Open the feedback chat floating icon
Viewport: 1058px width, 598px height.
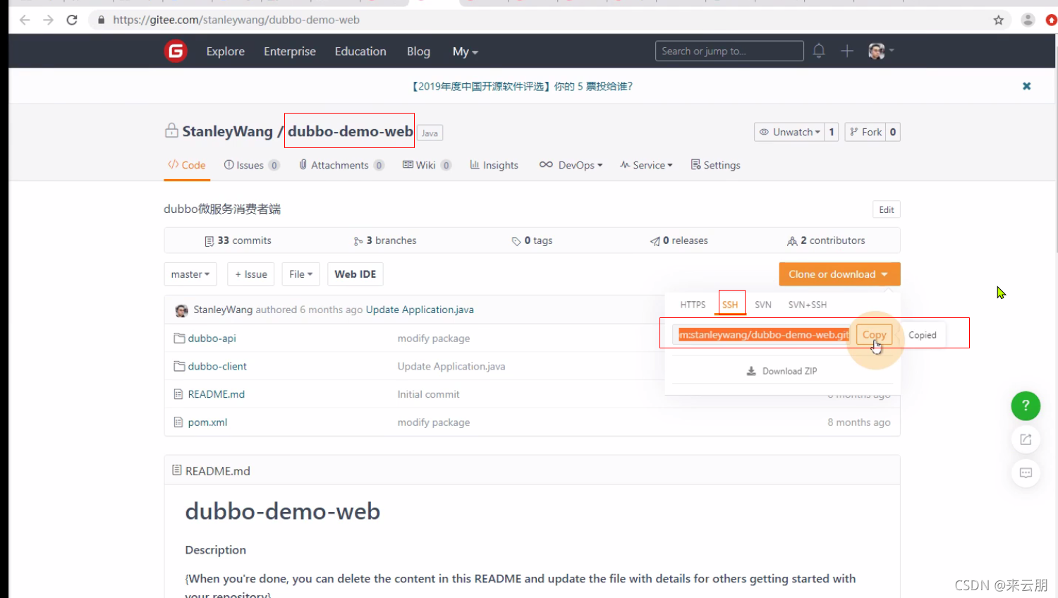tap(1026, 472)
